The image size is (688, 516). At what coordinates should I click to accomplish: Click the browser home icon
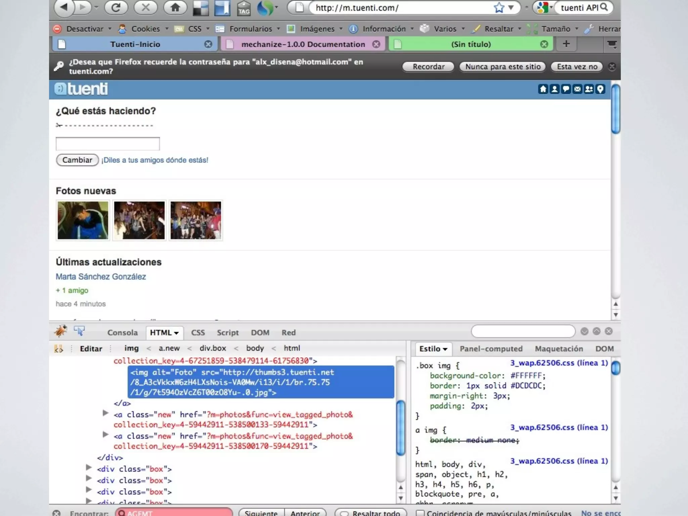[175, 7]
